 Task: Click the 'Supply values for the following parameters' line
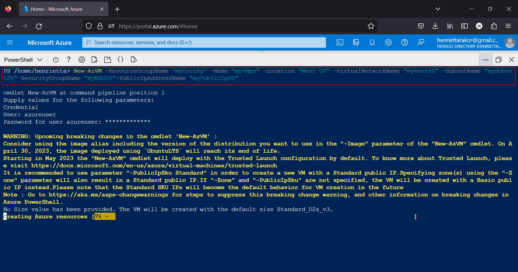(x=79, y=100)
